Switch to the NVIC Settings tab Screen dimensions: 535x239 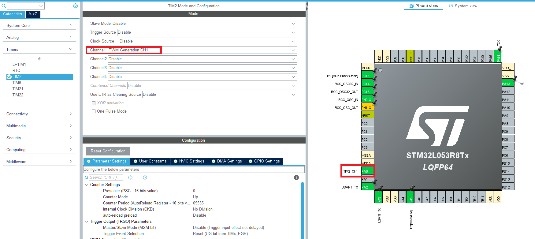[189, 161]
